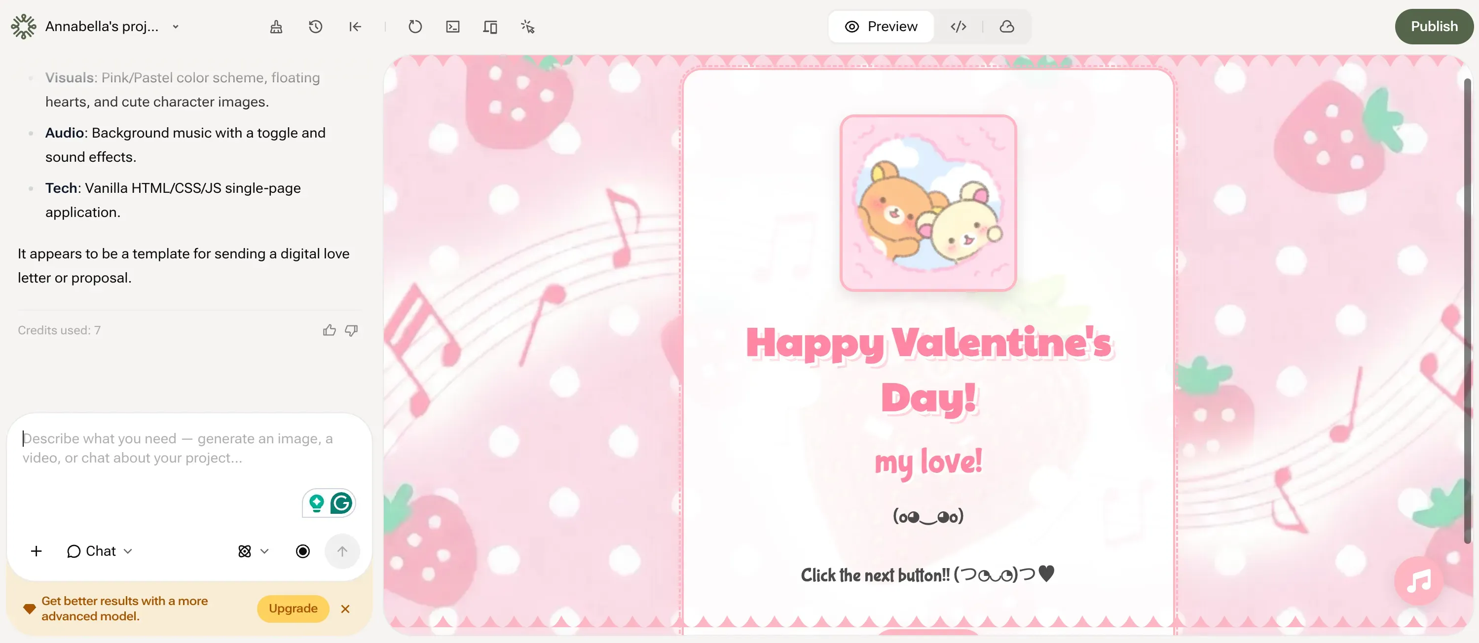Click the Upgrade button
Viewport: 1479px width, 643px height.
pos(293,608)
